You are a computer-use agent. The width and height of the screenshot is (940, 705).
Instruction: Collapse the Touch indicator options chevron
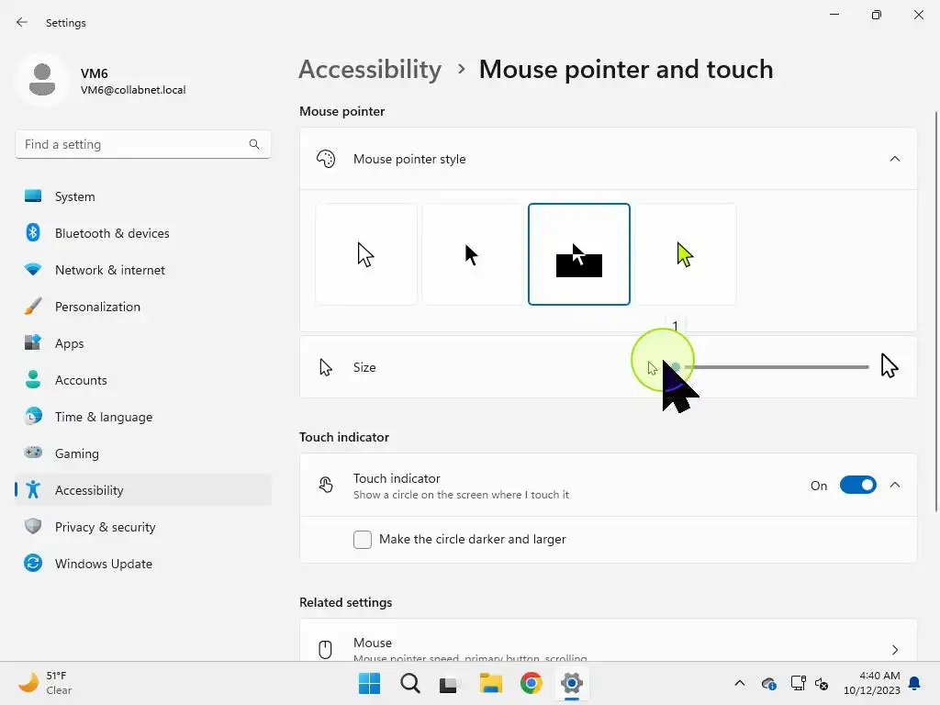(895, 485)
